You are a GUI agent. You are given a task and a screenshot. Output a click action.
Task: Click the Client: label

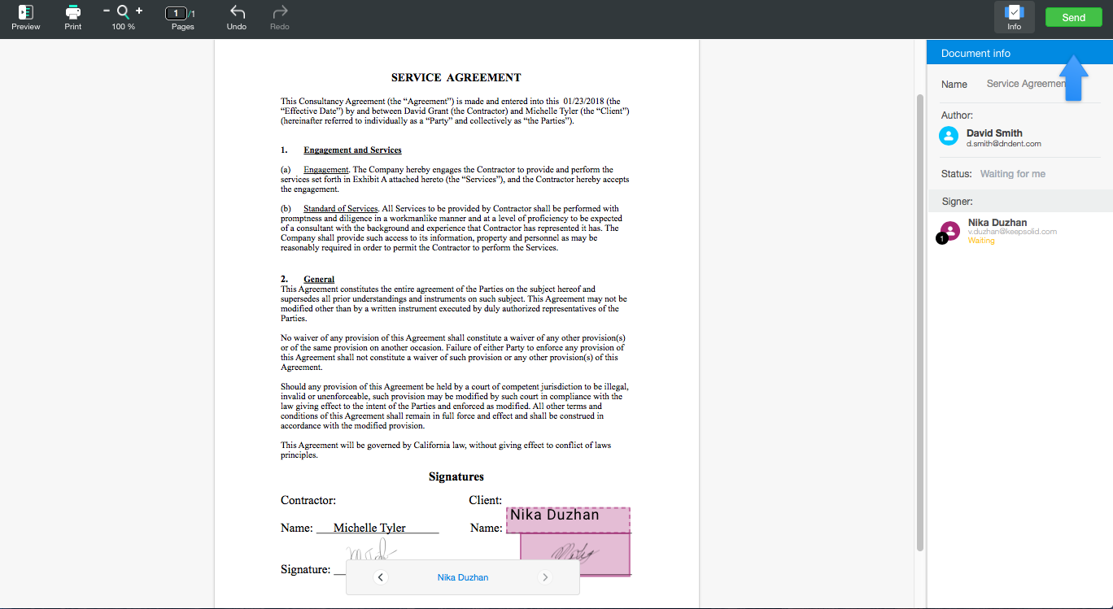tap(486, 501)
